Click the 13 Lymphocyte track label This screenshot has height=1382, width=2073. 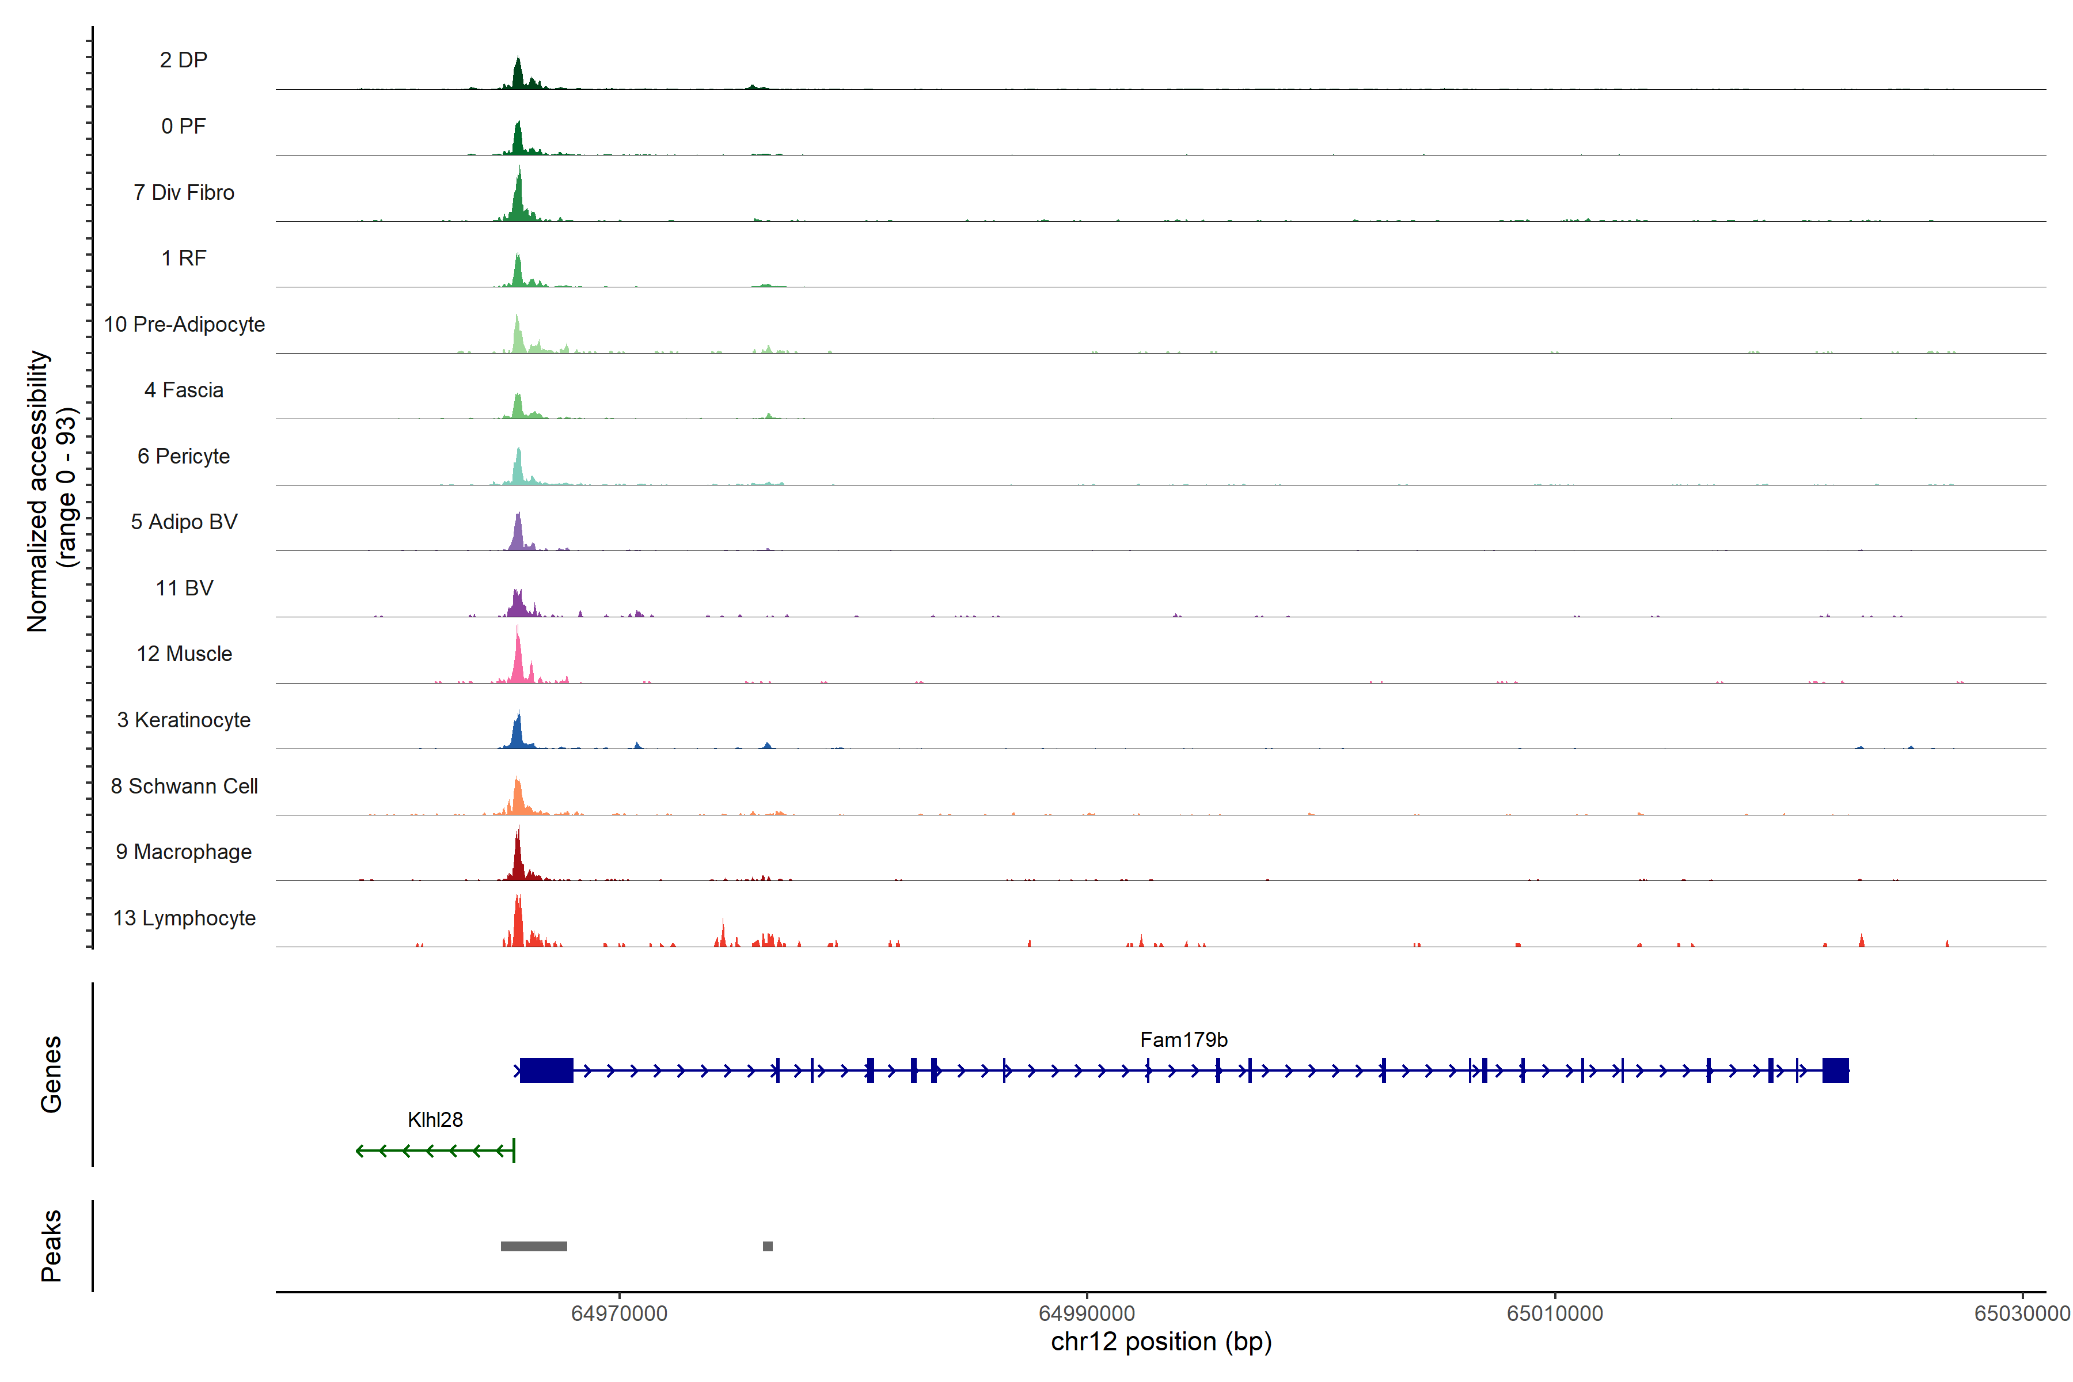point(184,917)
